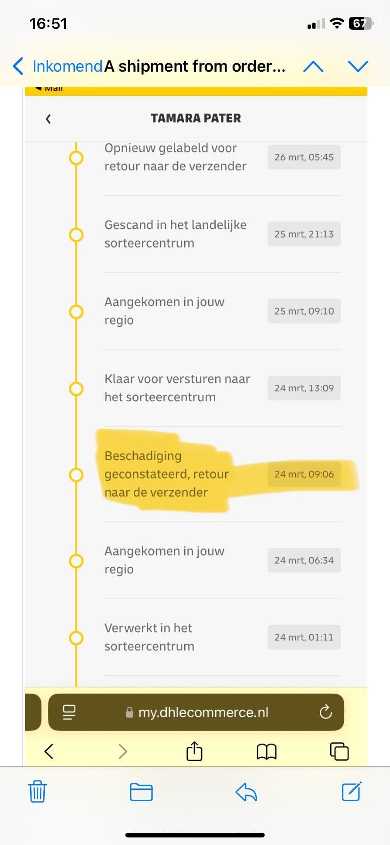The width and height of the screenshot is (390, 845).
Task: Go to next message with down chevron
Action: pyautogui.click(x=358, y=66)
